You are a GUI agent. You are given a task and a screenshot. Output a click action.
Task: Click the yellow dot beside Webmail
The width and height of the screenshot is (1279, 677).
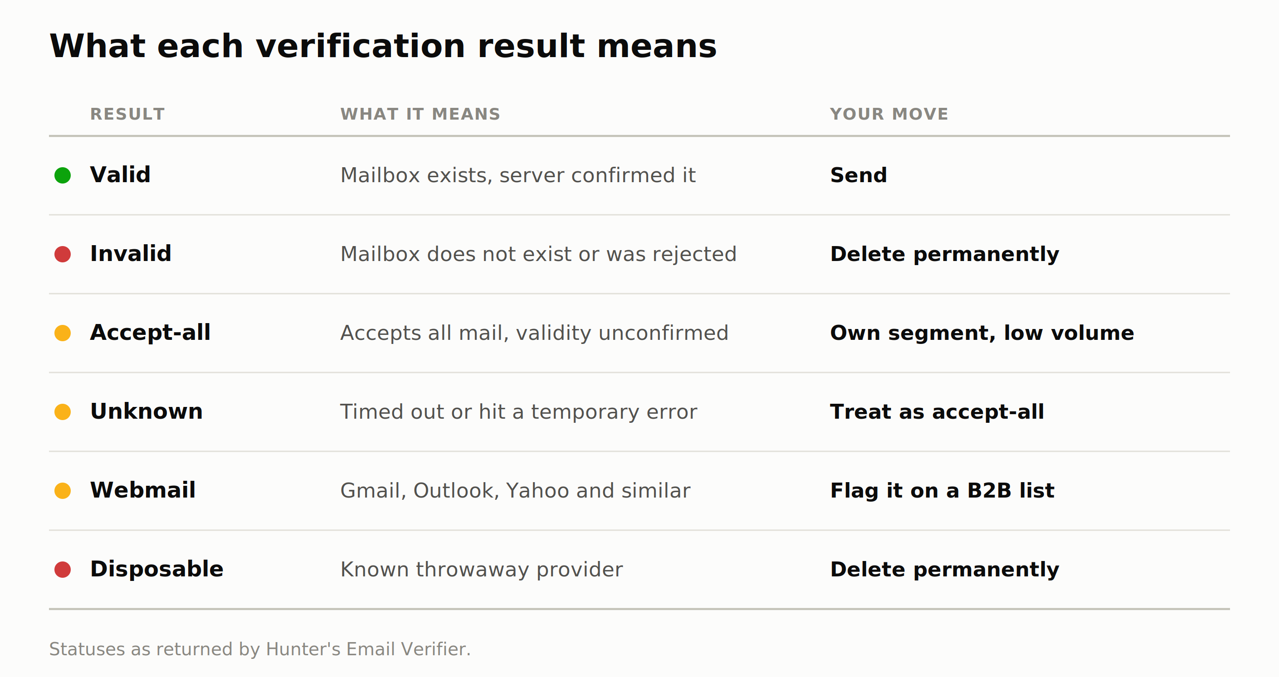tap(63, 490)
